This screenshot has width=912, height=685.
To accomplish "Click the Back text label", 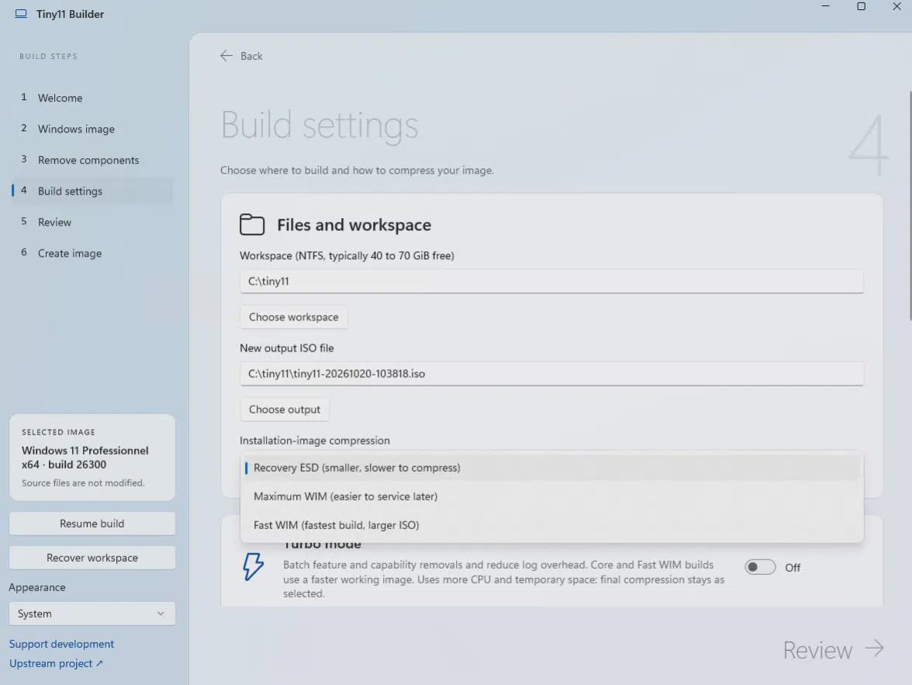I will 251,56.
